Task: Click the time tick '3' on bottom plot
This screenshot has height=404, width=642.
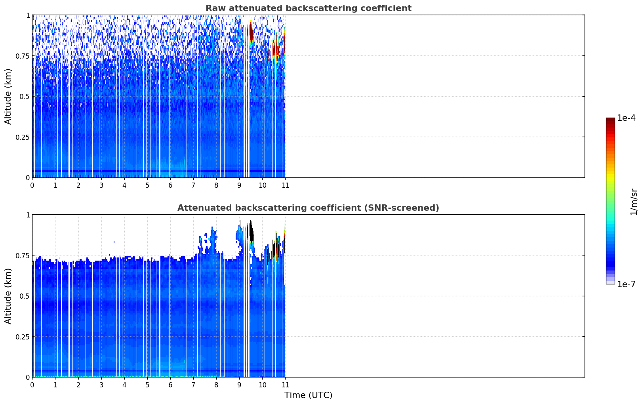Action: tap(101, 385)
